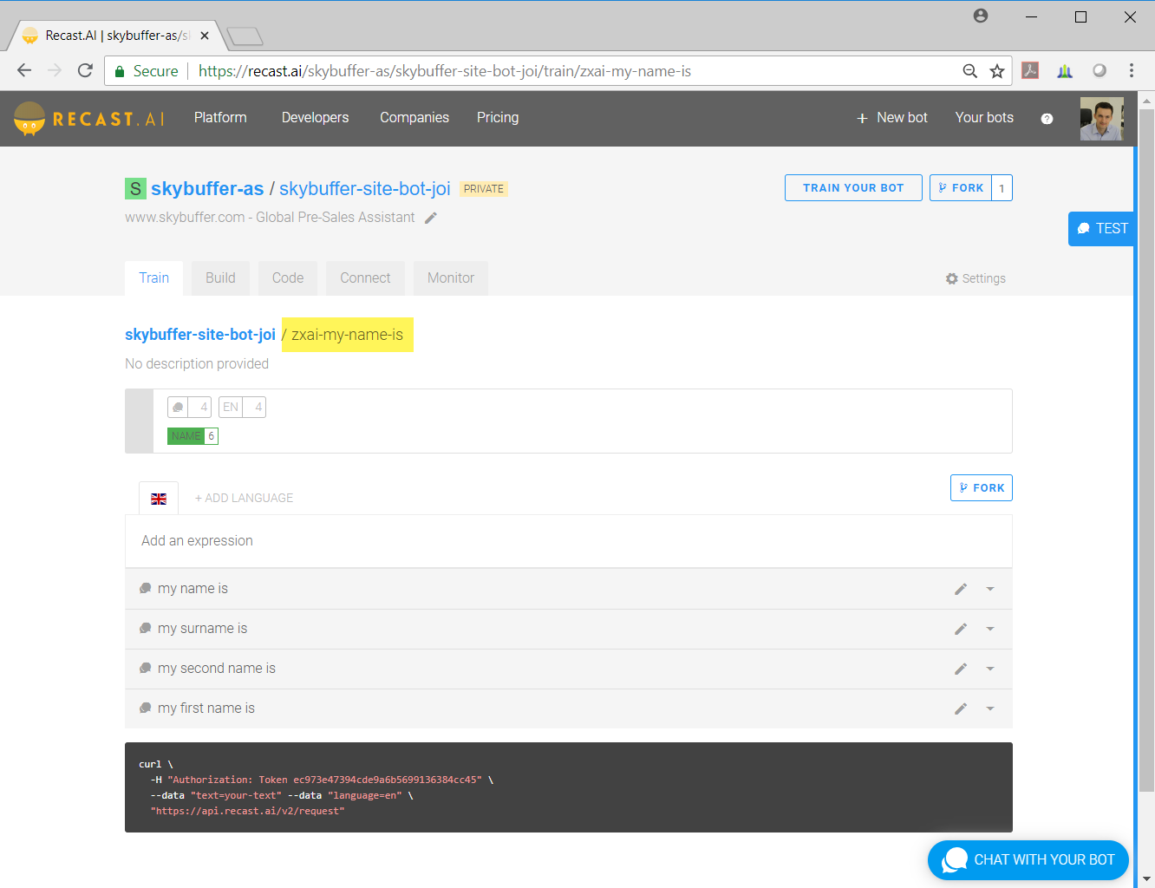Click the zoom magnifier icon in address bar
1155x888 pixels.
pos(970,71)
